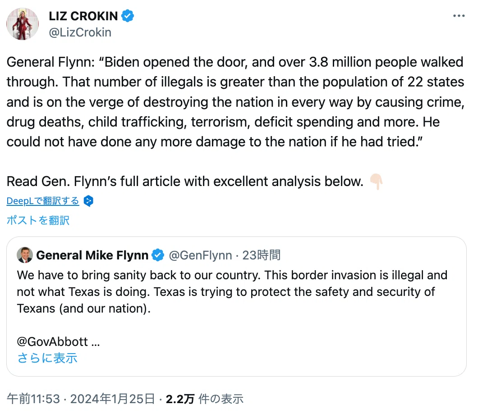Expand quoted post with さらに表示
Screen dimensions: 478x418
(x=47, y=358)
